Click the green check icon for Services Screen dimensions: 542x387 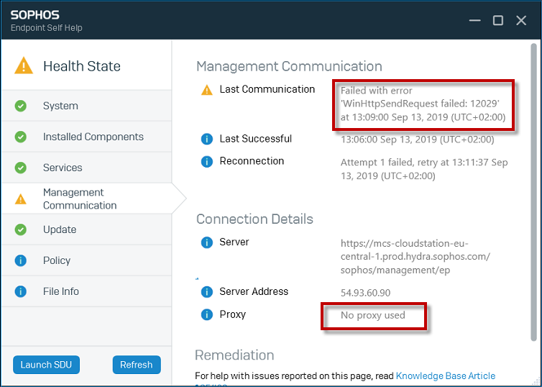(21, 168)
